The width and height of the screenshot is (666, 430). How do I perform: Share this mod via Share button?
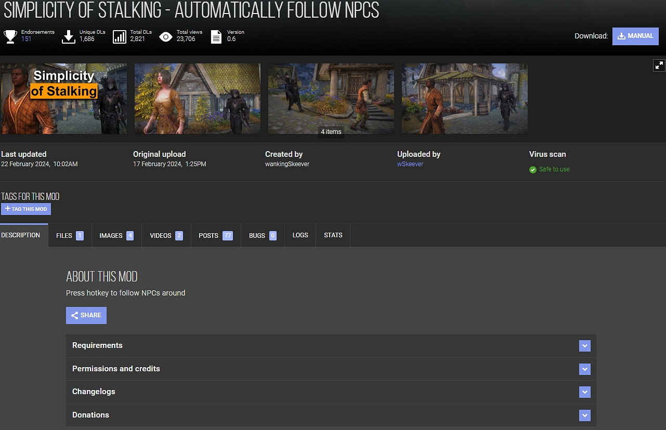[x=86, y=315]
